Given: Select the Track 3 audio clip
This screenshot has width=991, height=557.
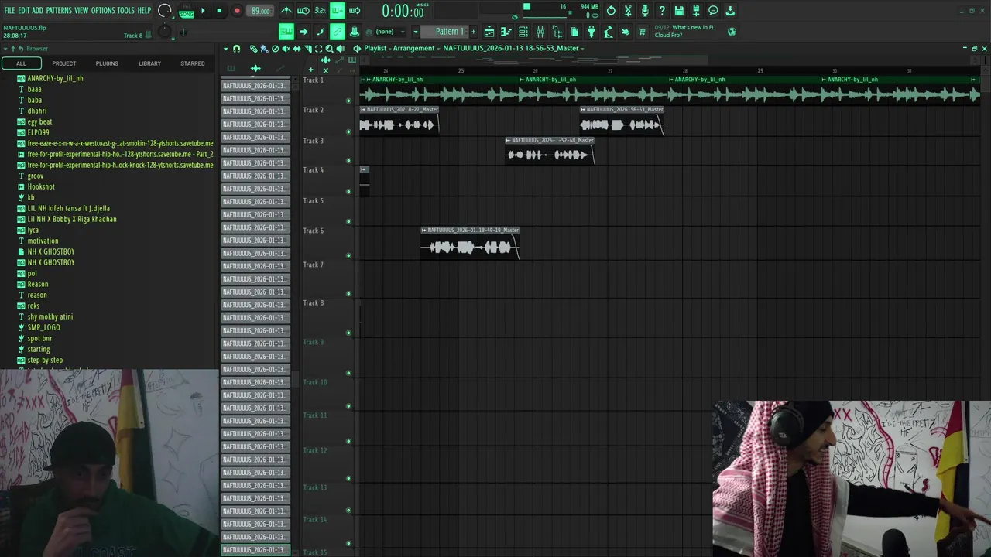Looking at the screenshot, I should (550, 151).
